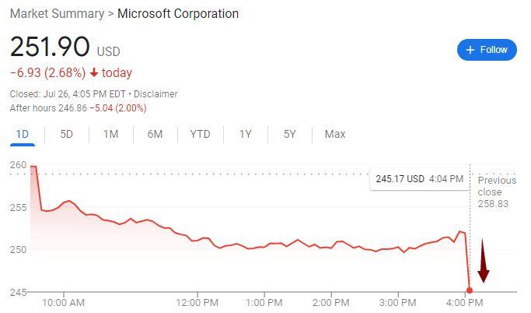Click the plus icon in Follow
This screenshot has width=531, height=313.
click(x=470, y=50)
